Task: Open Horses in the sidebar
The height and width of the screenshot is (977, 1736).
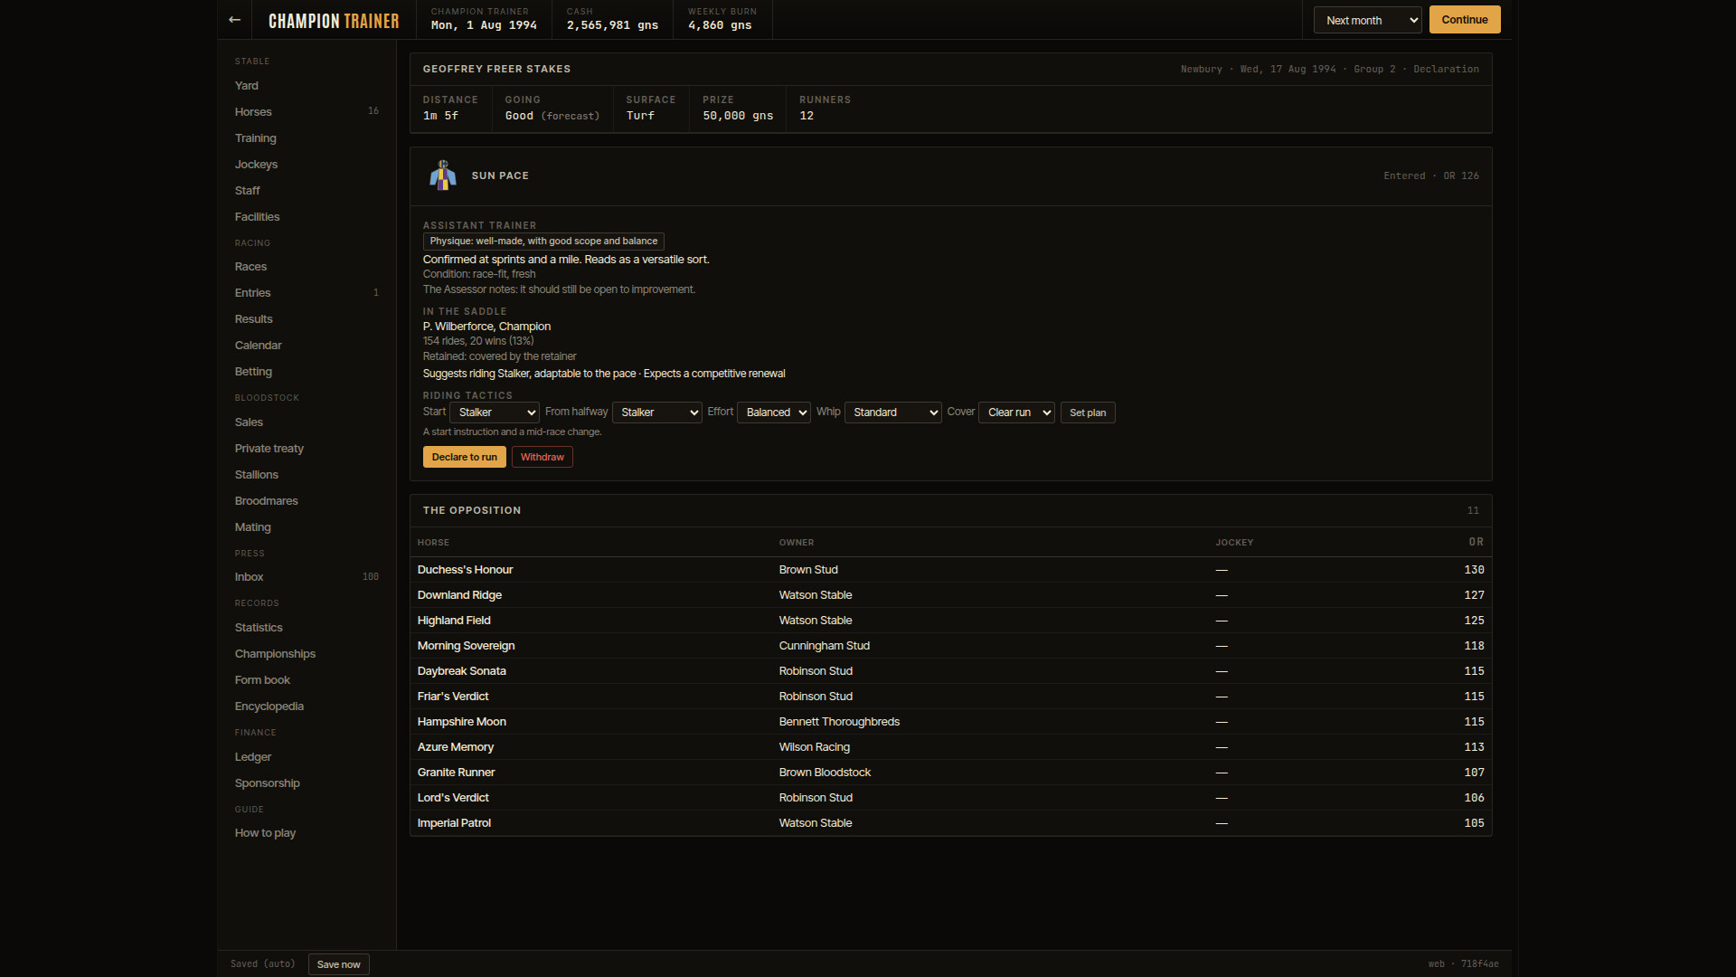Action: 307,112
